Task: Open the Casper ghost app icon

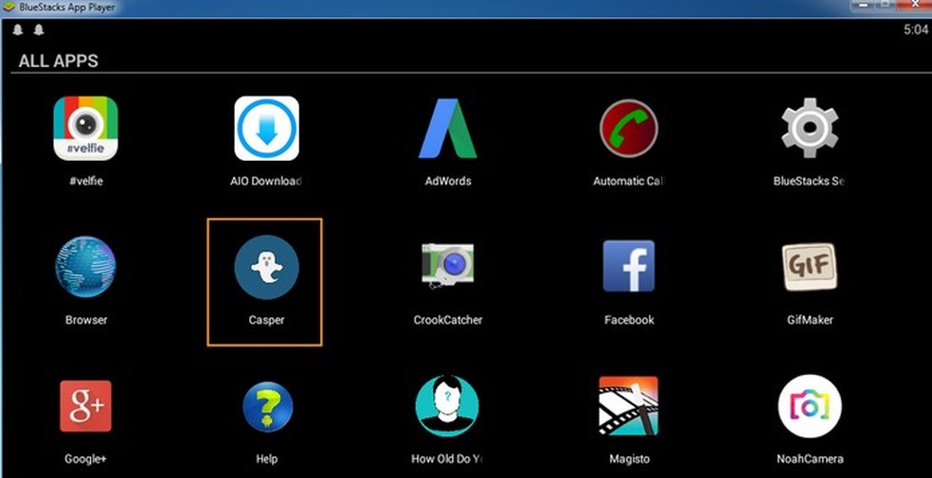Action: (266, 267)
